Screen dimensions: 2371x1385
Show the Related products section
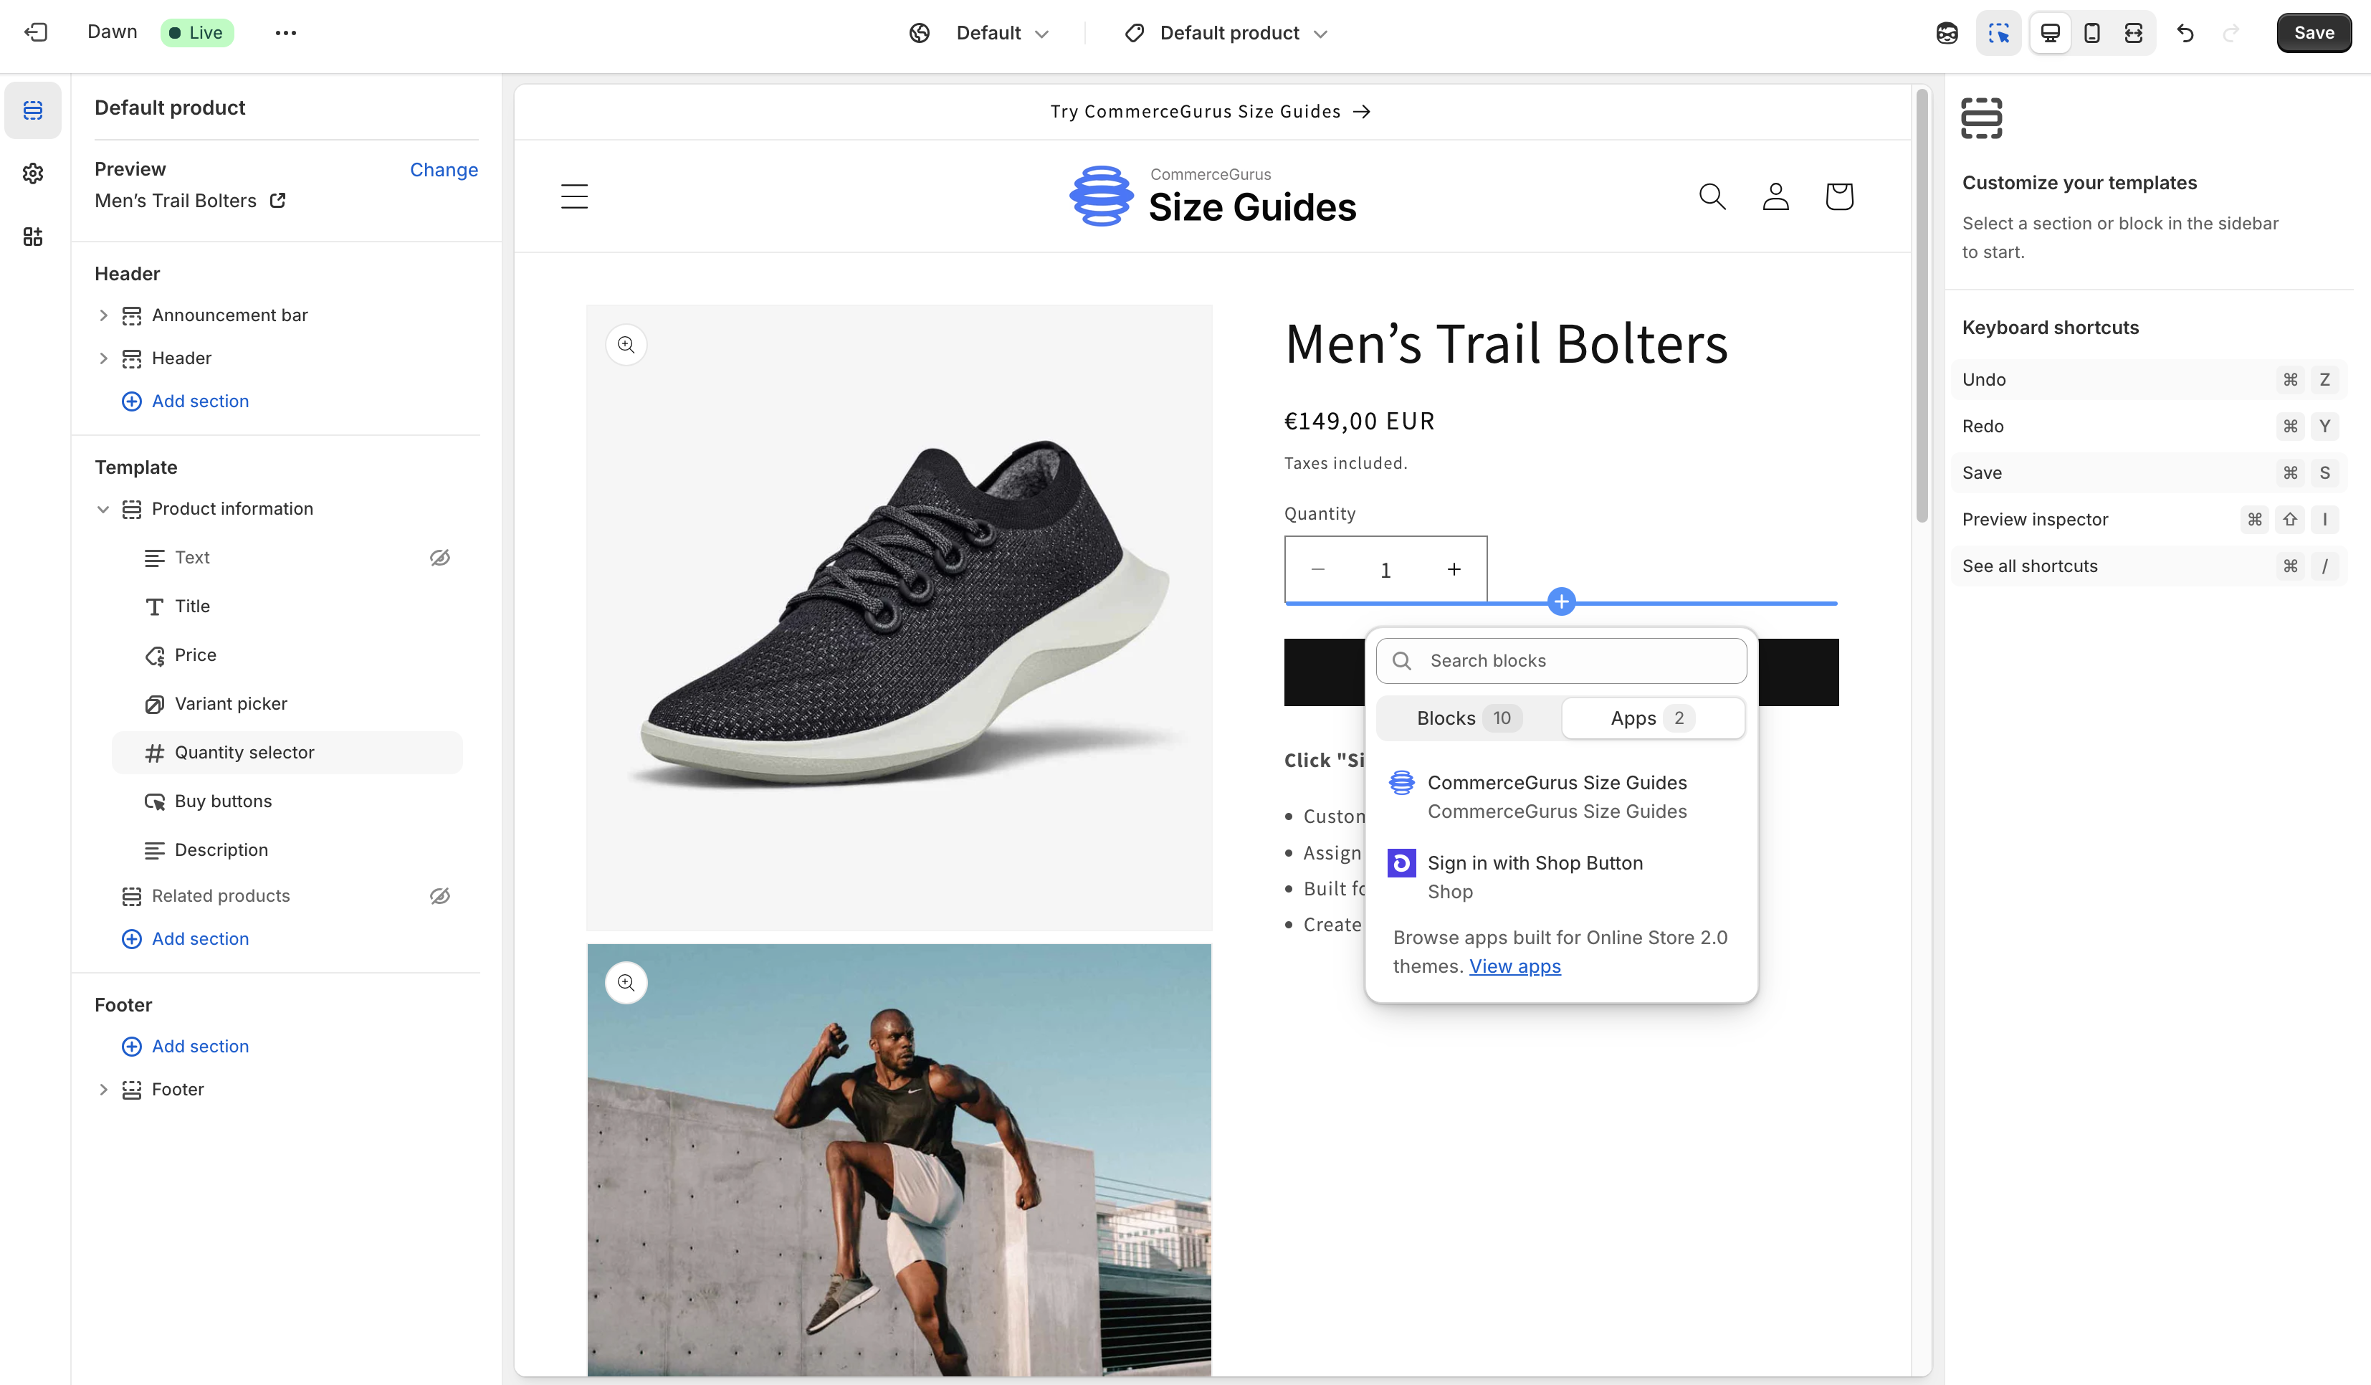[440, 896]
